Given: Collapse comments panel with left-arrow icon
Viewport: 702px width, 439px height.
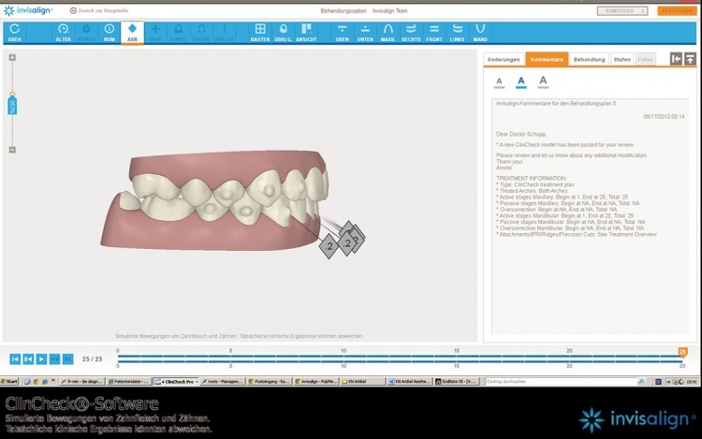Looking at the screenshot, I should [676, 59].
